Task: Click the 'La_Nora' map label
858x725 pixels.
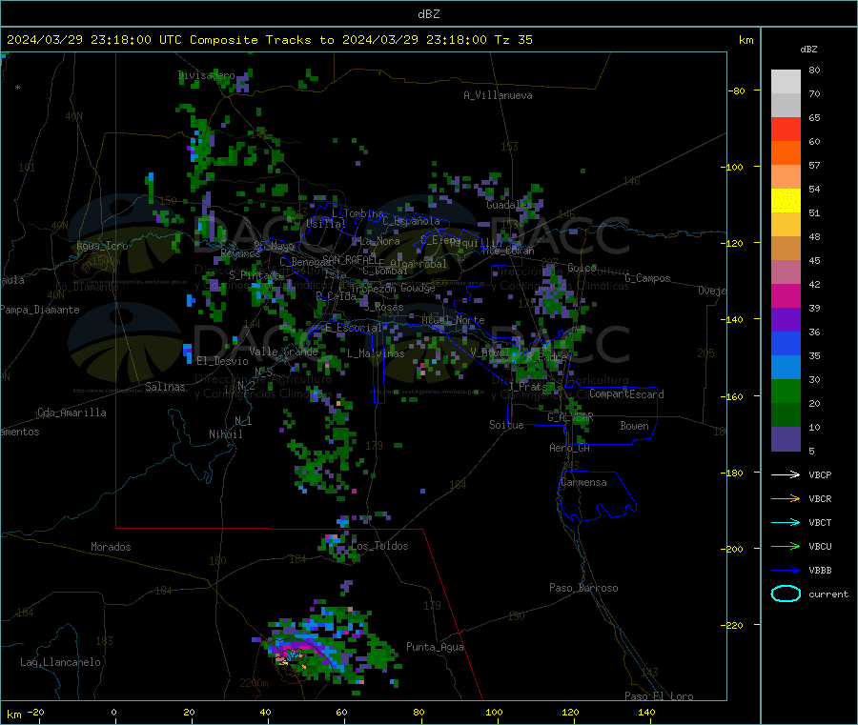Action: tap(379, 241)
